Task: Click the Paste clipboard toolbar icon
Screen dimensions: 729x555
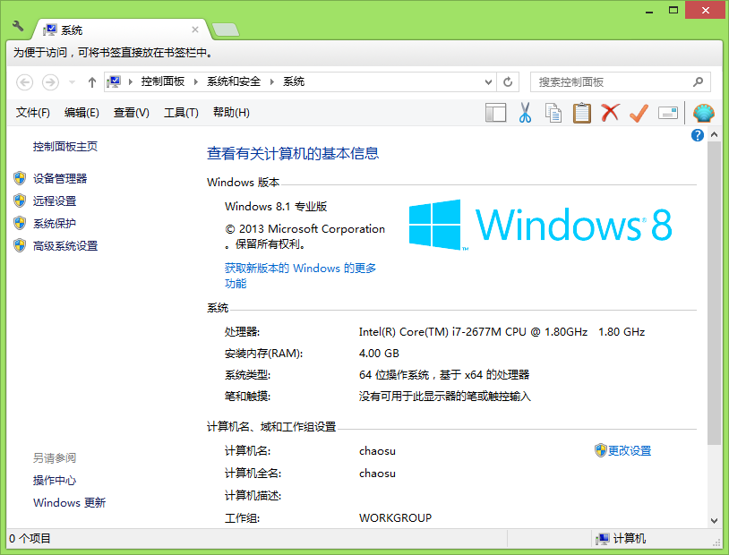Action: [581, 113]
